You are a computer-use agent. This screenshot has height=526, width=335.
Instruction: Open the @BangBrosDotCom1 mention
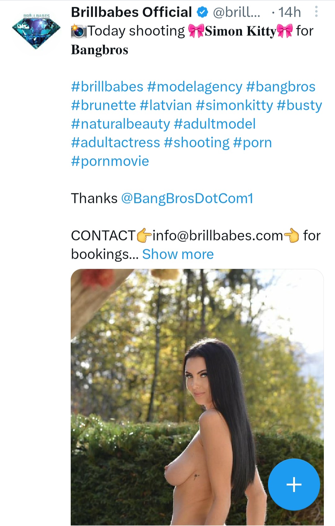(187, 199)
